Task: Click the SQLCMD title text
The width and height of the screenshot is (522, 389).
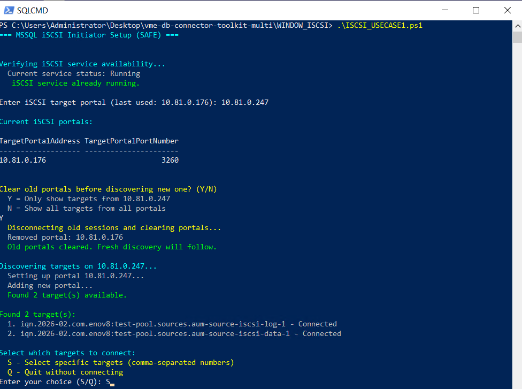Action: pyautogui.click(x=32, y=10)
